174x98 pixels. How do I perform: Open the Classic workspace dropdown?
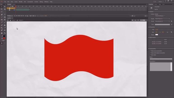tap(161, 2)
